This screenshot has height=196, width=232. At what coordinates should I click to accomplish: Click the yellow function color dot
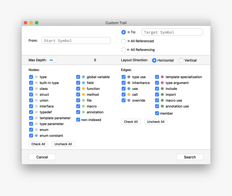click(x=83, y=89)
